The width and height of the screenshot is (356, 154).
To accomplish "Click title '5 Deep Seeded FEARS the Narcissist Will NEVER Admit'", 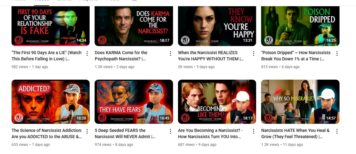I will click(125, 133).
